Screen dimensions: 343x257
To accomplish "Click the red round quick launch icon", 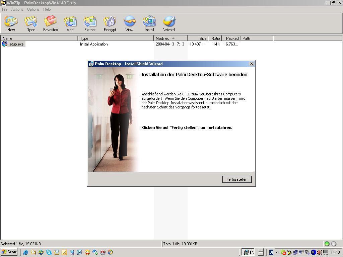I will tap(103, 252).
